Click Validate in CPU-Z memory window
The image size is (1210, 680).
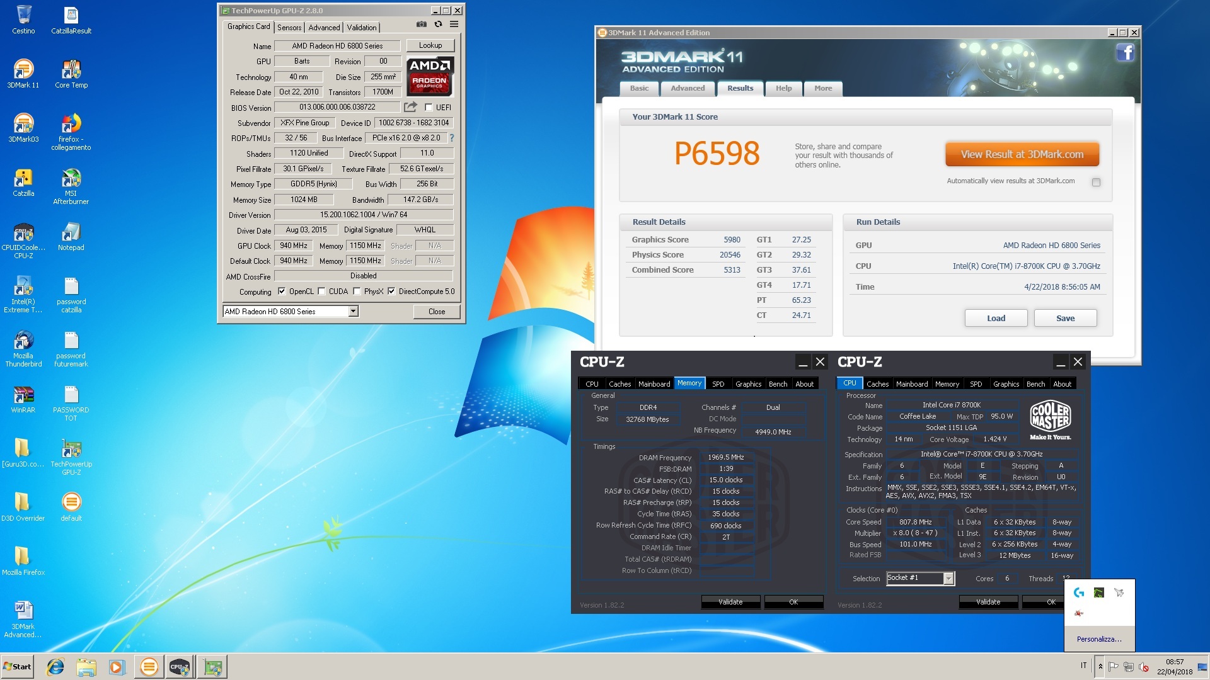click(730, 602)
